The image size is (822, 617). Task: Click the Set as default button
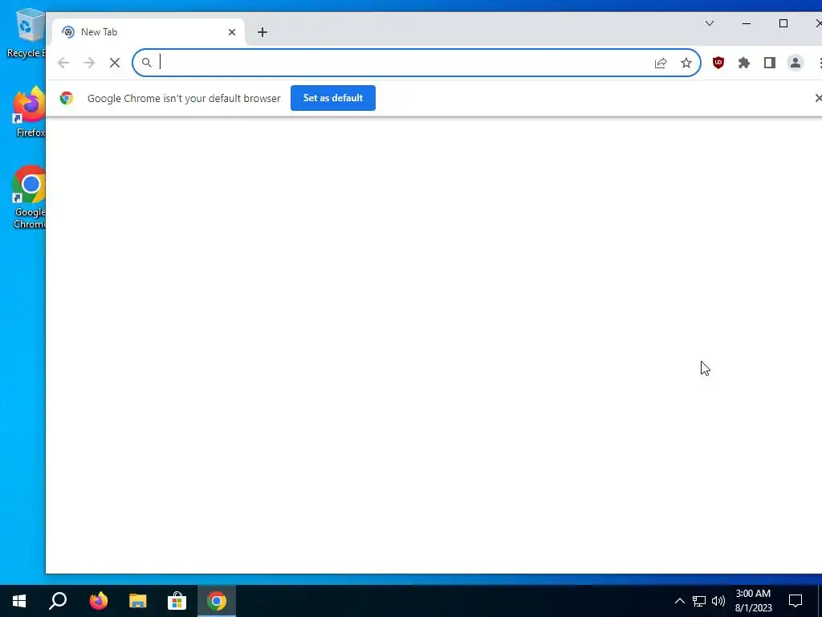pos(333,98)
